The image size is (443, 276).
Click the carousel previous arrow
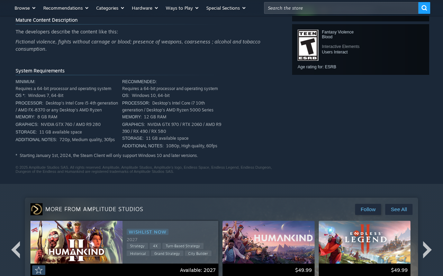coord(16,250)
